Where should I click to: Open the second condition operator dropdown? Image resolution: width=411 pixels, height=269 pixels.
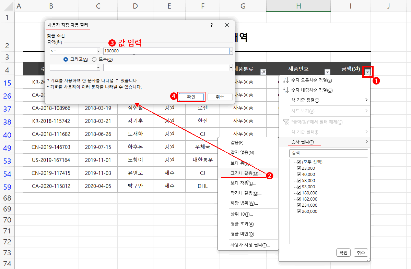click(98, 68)
